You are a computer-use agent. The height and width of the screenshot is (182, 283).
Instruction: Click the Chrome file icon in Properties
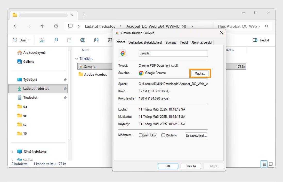click(x=123, y=53)
